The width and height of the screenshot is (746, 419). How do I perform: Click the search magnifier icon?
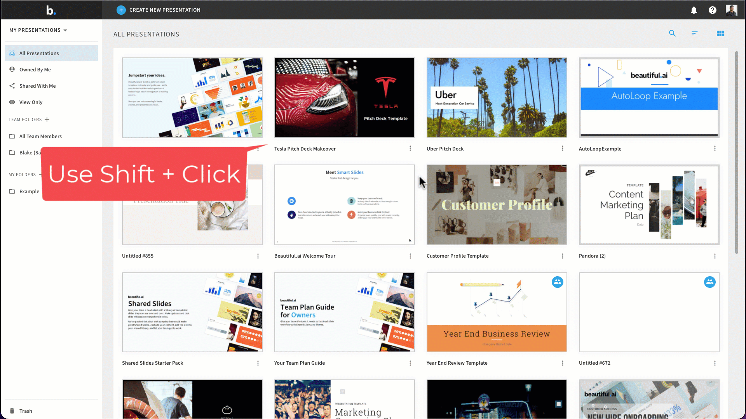point(672,33)
